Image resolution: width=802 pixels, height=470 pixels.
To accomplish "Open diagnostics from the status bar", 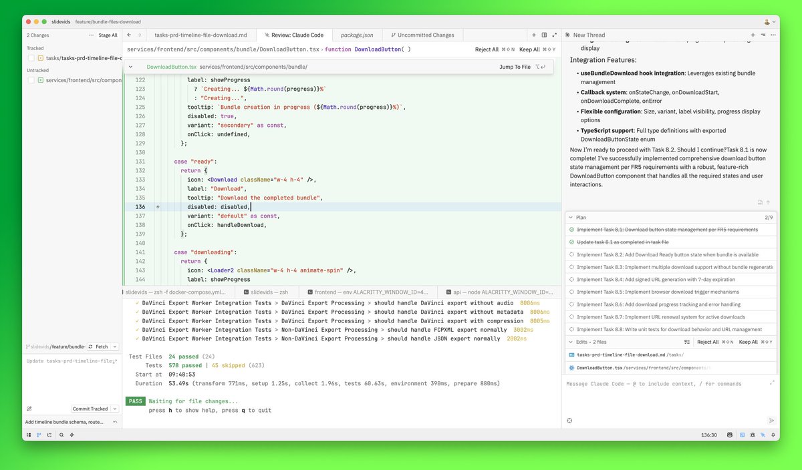I will point(72,435).
